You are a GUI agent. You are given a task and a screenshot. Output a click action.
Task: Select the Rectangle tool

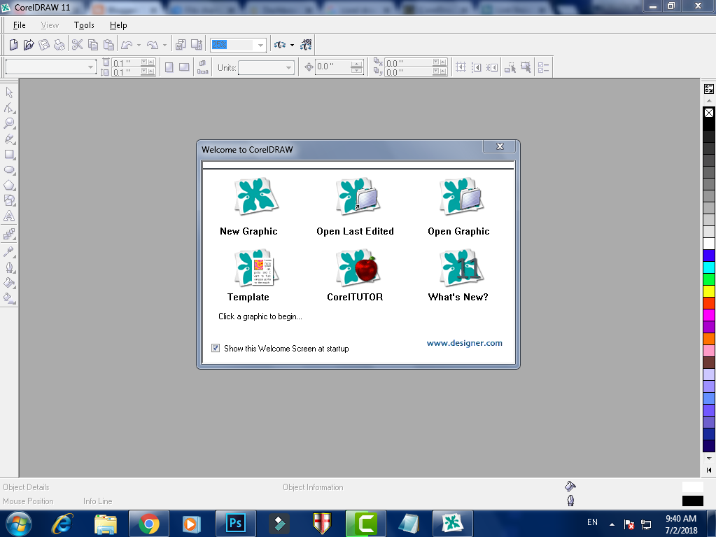(9, 154)
